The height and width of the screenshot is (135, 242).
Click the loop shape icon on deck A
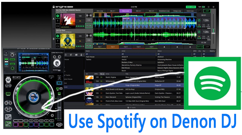(57, 26)
